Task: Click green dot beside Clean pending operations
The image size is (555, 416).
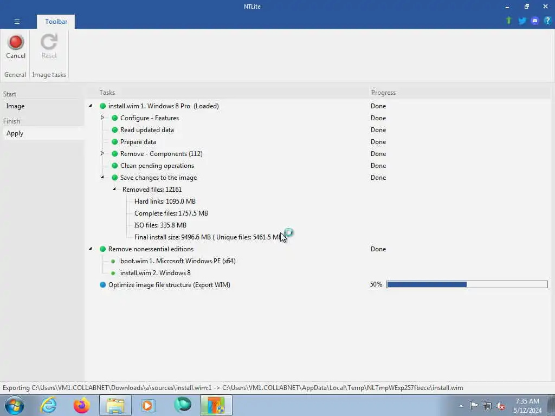Action: 115,166
